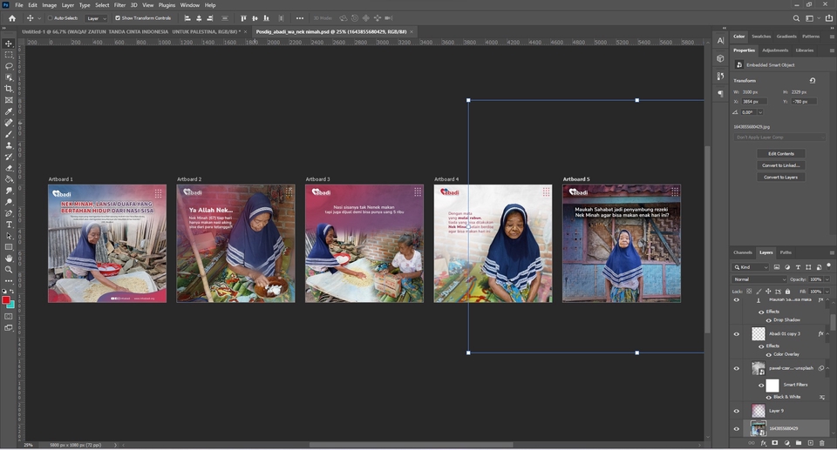
Task: Enable the Auto-Select checkbox
Action: click(51, 18)
